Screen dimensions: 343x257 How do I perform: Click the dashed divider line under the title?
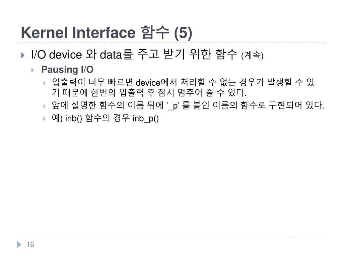point(171,43)
